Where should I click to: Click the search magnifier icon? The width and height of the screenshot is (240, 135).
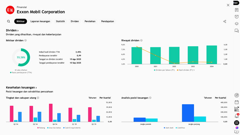[9, 21]
